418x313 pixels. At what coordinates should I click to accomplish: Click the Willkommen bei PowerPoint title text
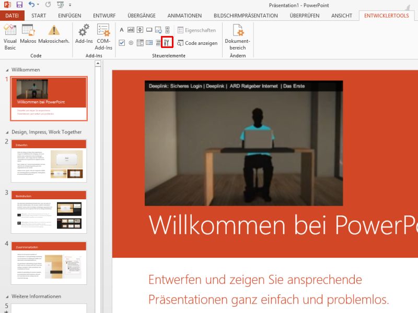283,225
